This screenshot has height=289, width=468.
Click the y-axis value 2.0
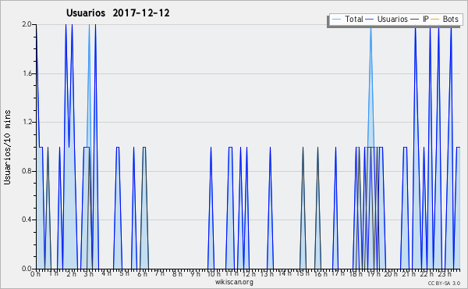pyautogui.click(x=27, y=24)
